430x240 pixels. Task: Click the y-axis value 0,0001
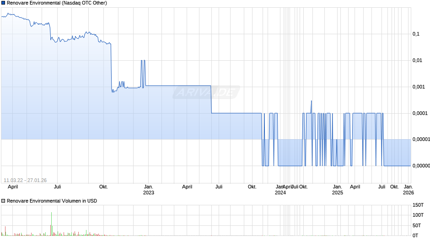click(420, 113)
